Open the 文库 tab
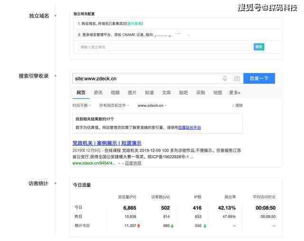Image resolution: width=304 pixels, height=241 pixels. click(166, 93)
